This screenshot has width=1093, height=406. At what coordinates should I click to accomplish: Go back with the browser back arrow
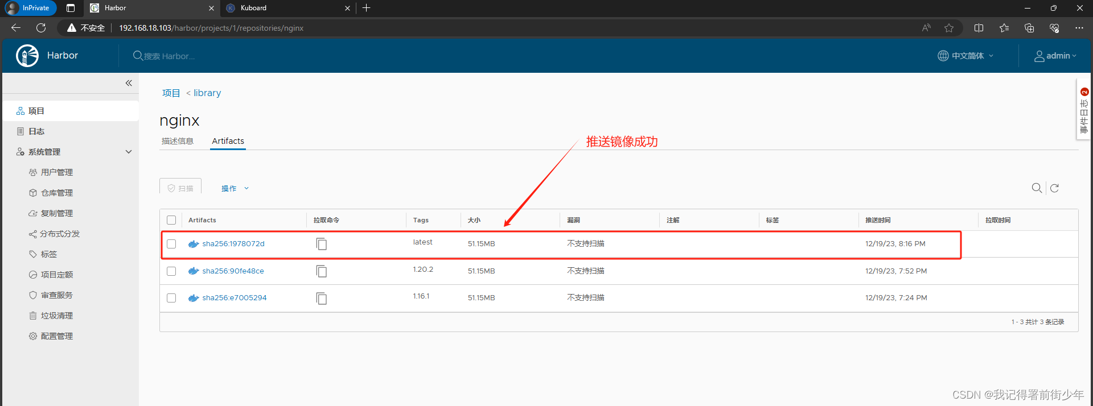pyautogui.click(x=16, y=28)
